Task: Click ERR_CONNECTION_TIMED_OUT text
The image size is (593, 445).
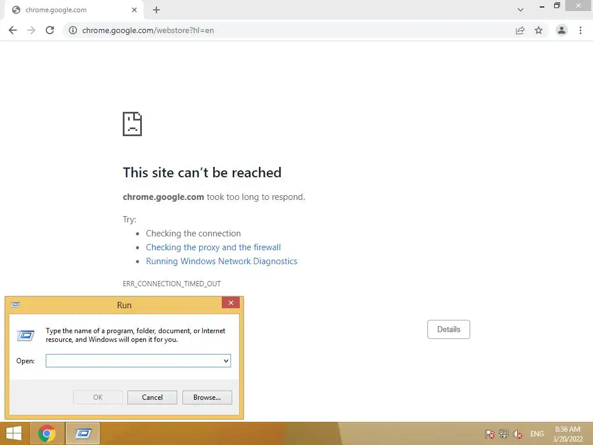Action: tap(171, 284)
